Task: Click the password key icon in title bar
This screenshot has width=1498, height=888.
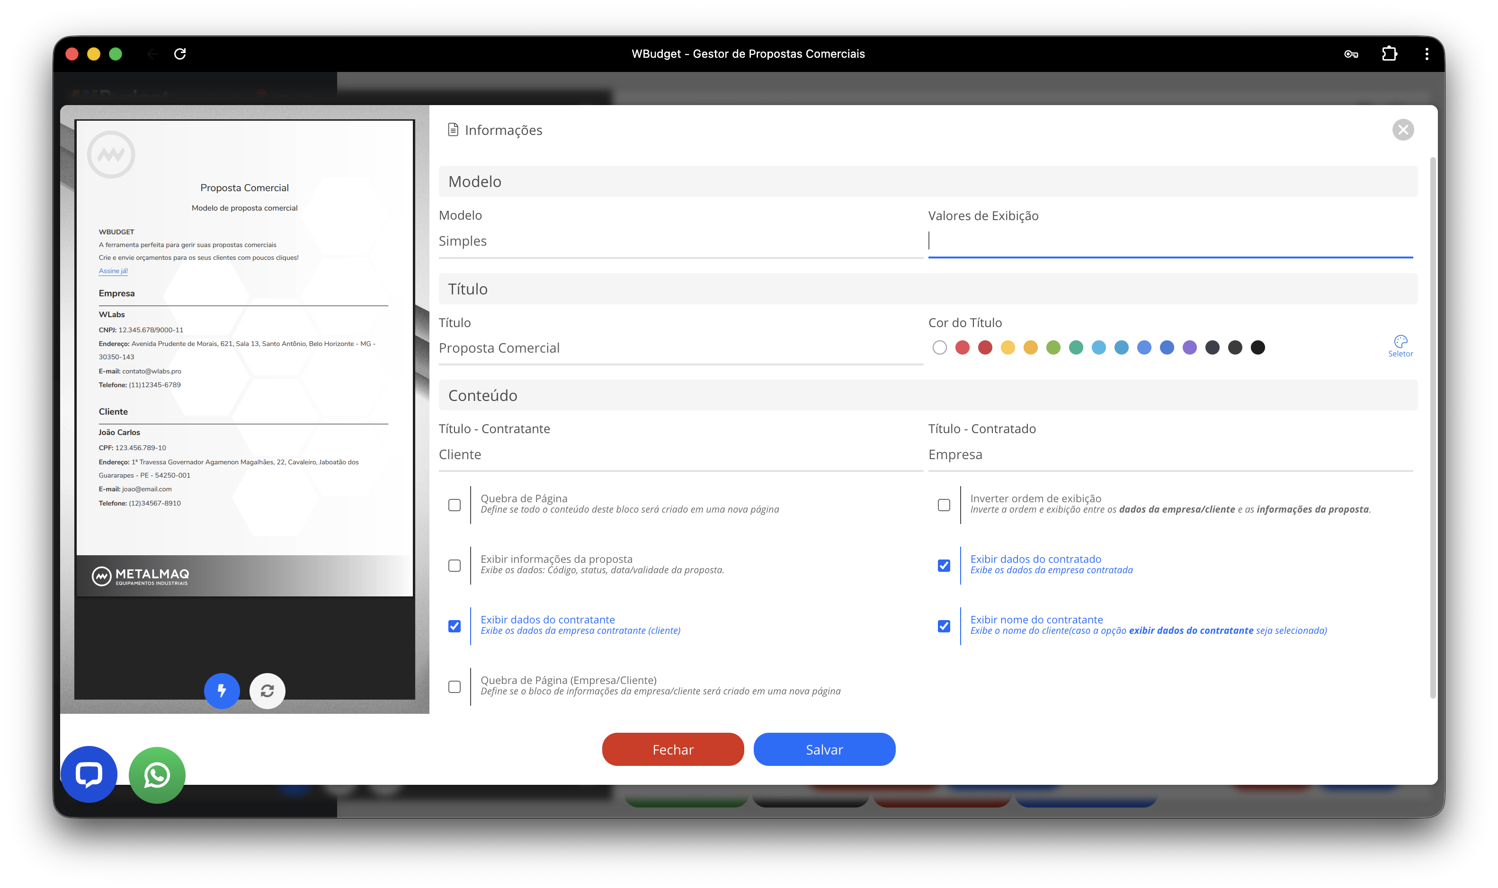Action: click(x=1351, y=54)
